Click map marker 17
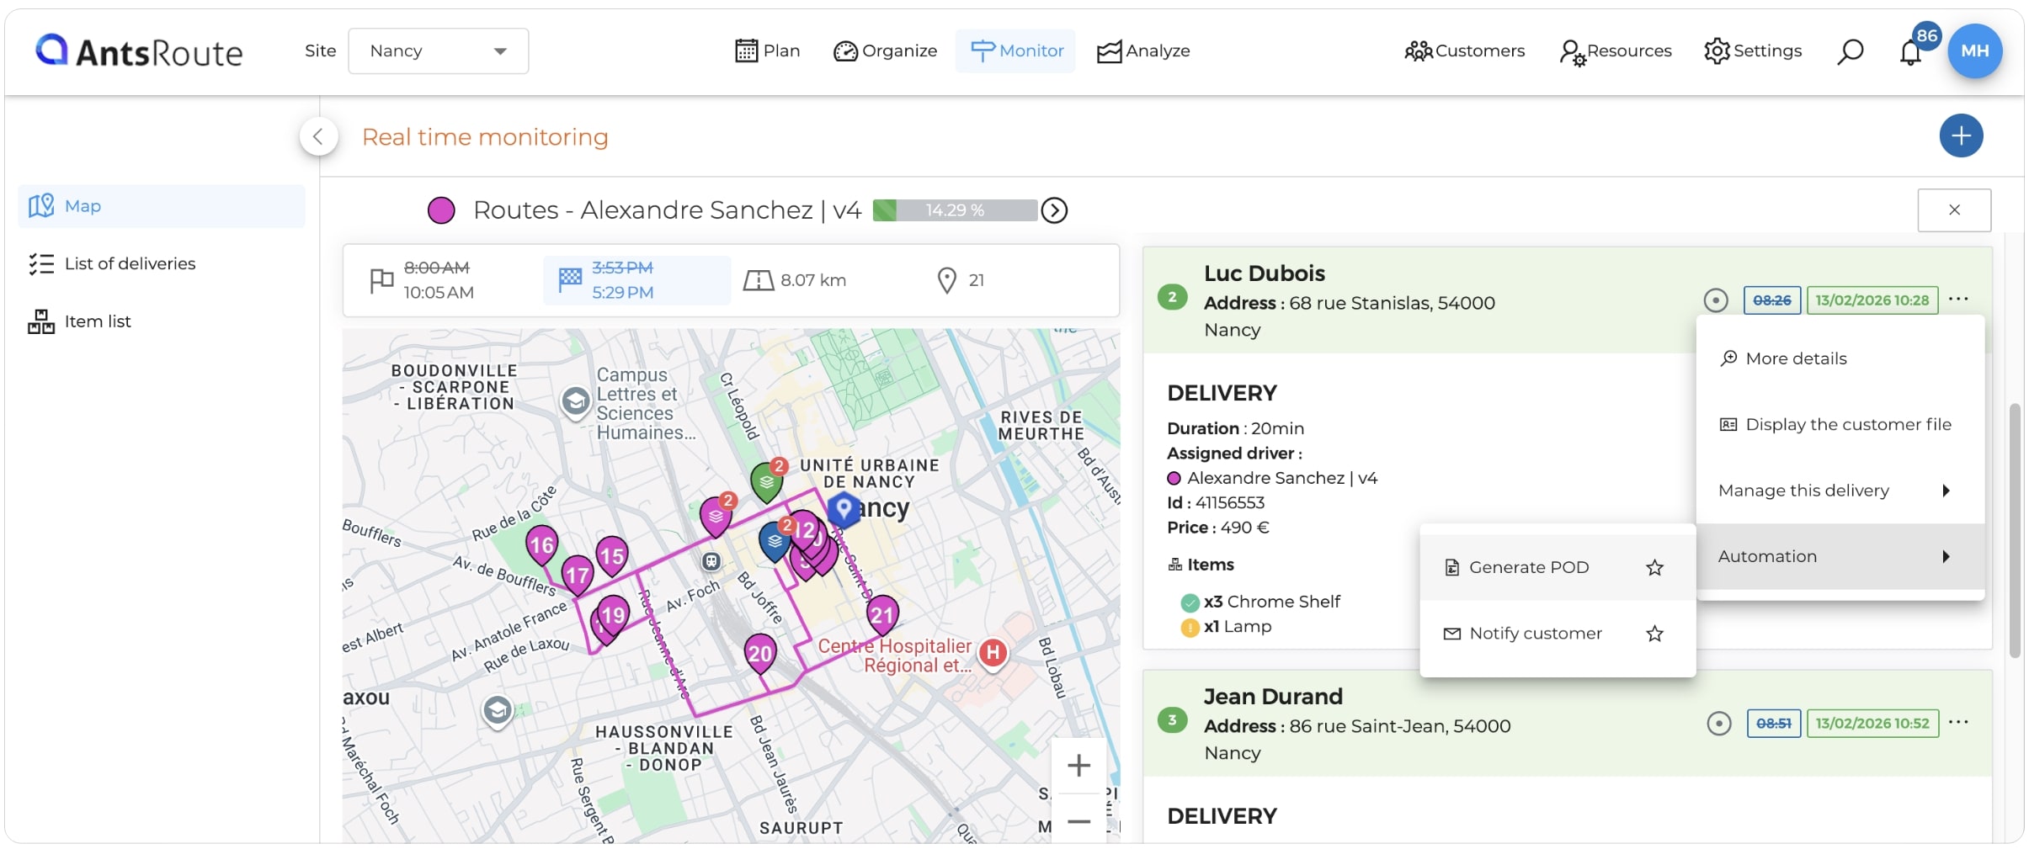Image resolution: width=2029 pixels, height=849 pixels. [x=577, y=576]
